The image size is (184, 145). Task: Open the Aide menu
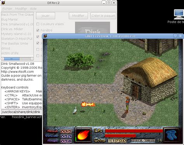(33, 9)
